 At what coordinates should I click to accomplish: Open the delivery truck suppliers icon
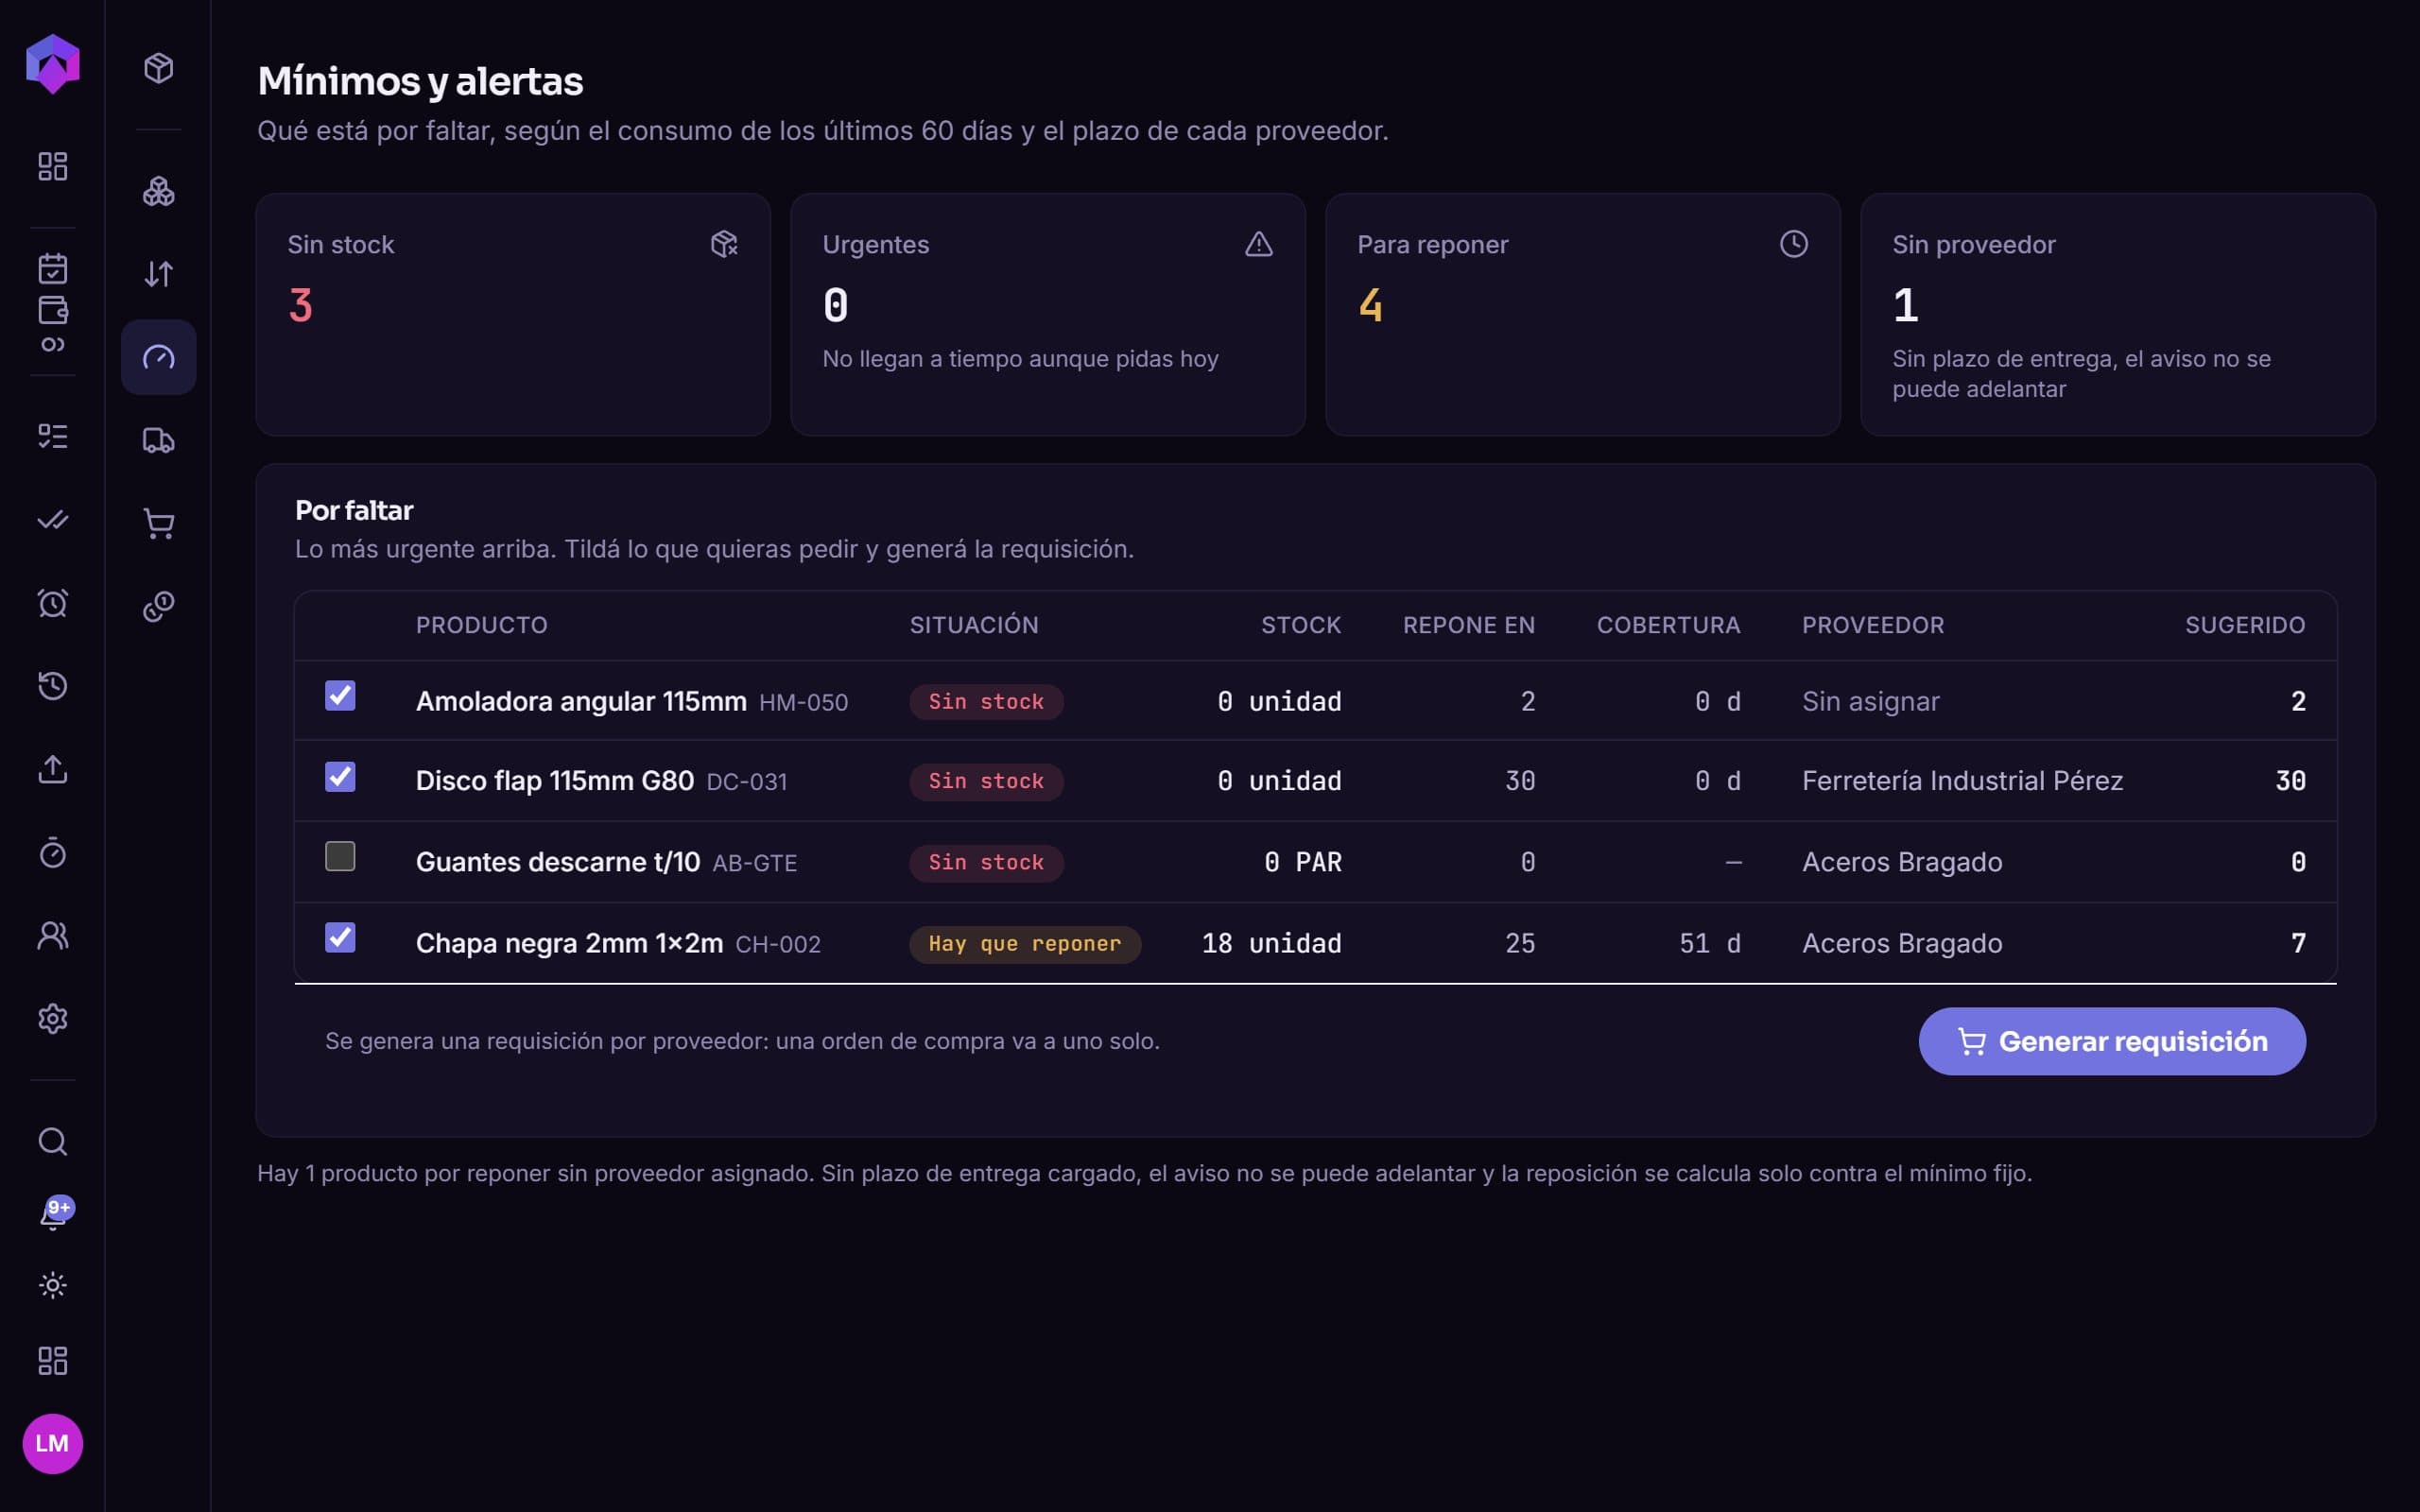[158, 440]
